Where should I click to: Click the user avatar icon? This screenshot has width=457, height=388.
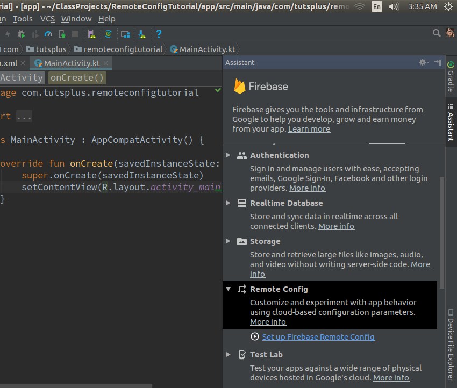click(x=450, y=33)
